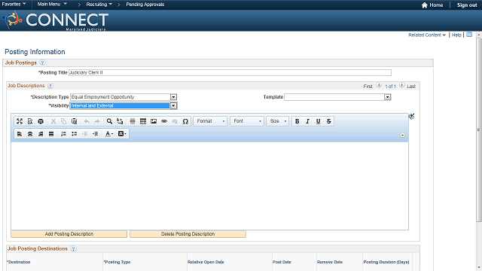This screenshot has width=482, height=271.
Task: Click the Insert link chain icon
Action: 164,121
